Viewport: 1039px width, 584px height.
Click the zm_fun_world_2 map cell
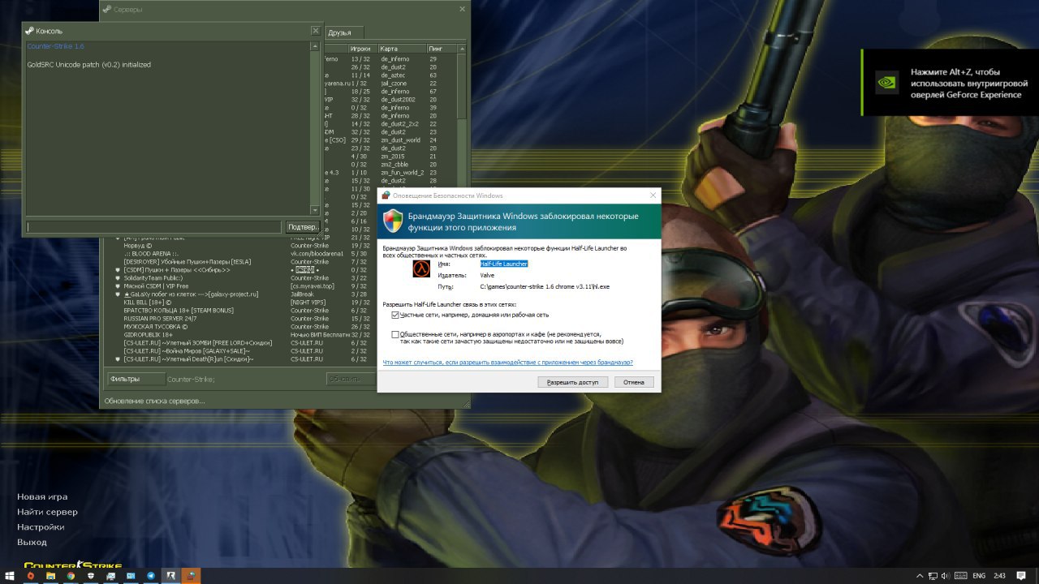[403, 173]
